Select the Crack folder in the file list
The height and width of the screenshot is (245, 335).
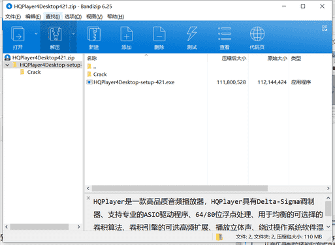(100, 74)
